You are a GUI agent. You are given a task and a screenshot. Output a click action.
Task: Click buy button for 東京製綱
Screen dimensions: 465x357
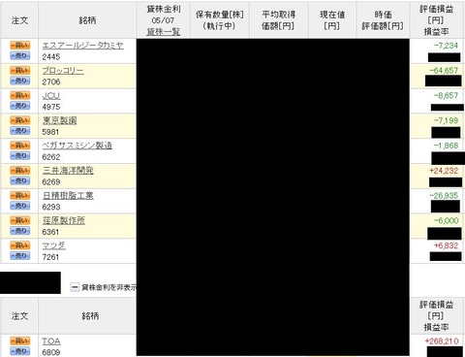19,120
